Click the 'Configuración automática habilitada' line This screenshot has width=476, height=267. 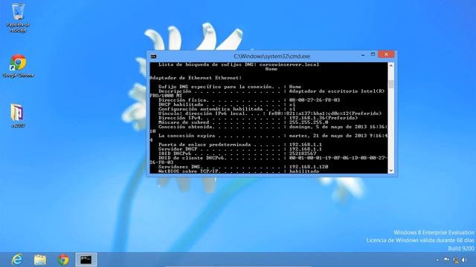pyautogui.click(x=226, y=109)
